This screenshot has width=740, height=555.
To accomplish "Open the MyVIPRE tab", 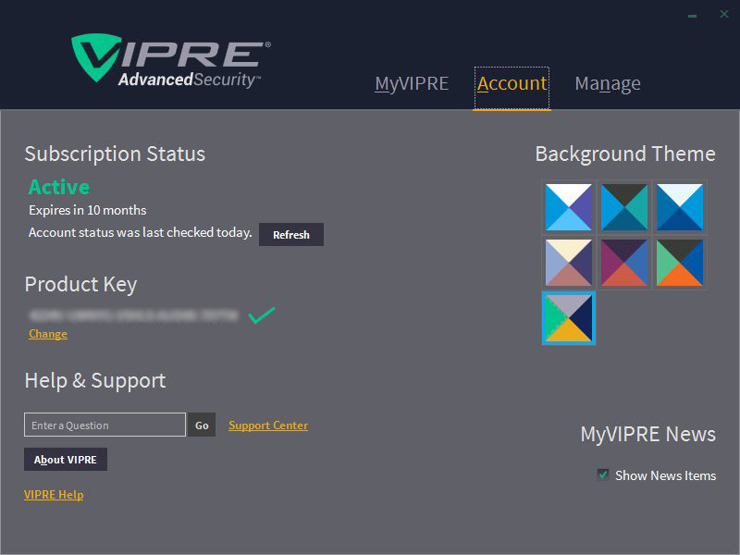I will 412,83.
